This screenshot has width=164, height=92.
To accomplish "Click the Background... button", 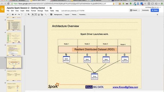I will (58, 15).
